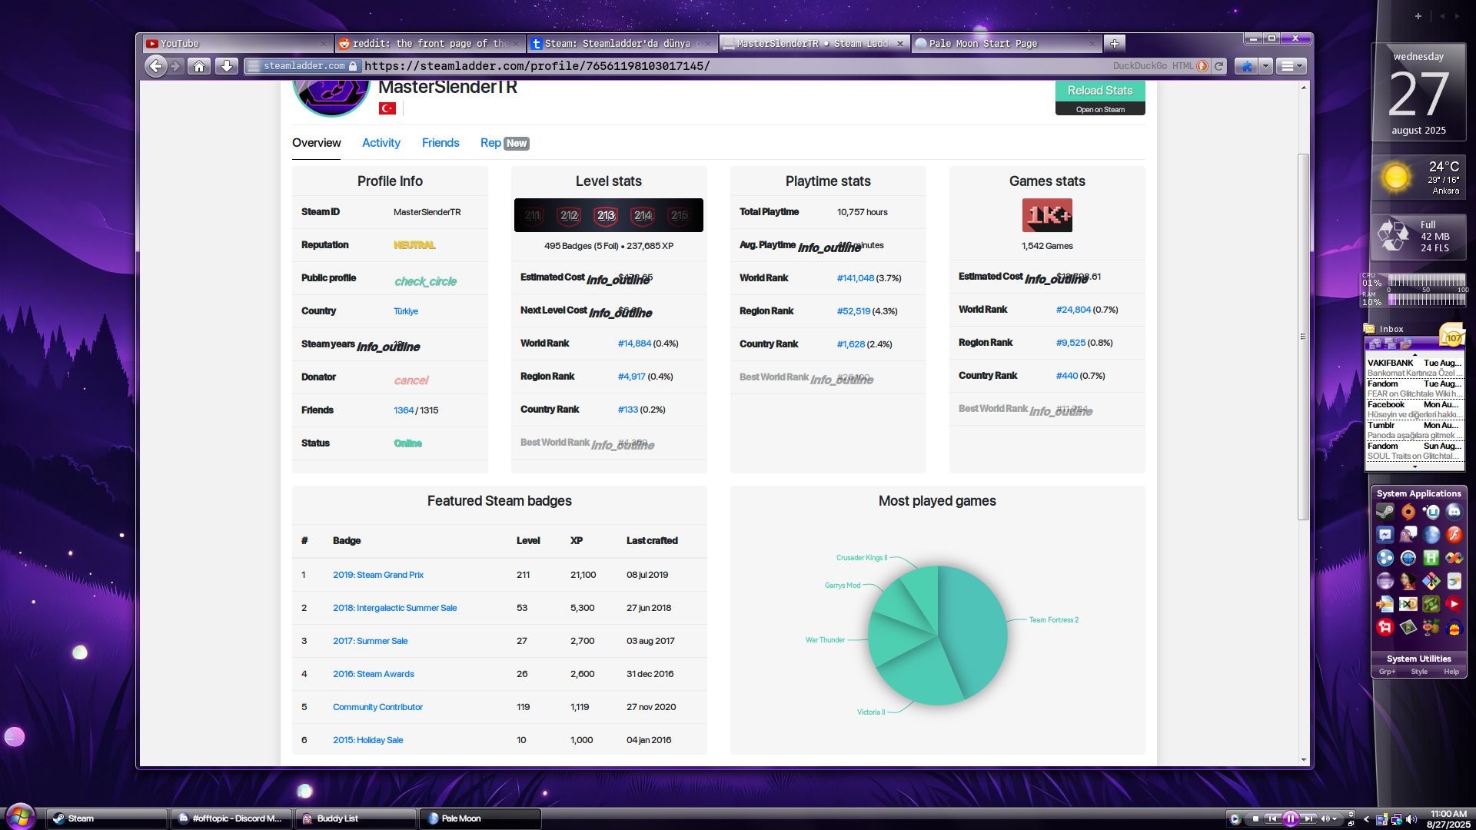Open the red Flash icon
This screenshot has width=1476, height=830.
[x=1454, y=535]
